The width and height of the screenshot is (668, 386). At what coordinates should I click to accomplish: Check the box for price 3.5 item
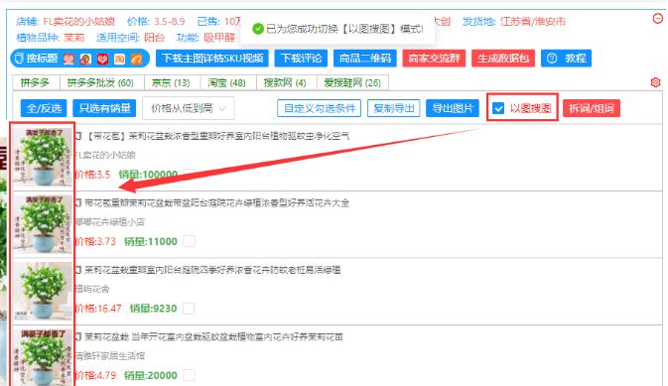[190, 175]
